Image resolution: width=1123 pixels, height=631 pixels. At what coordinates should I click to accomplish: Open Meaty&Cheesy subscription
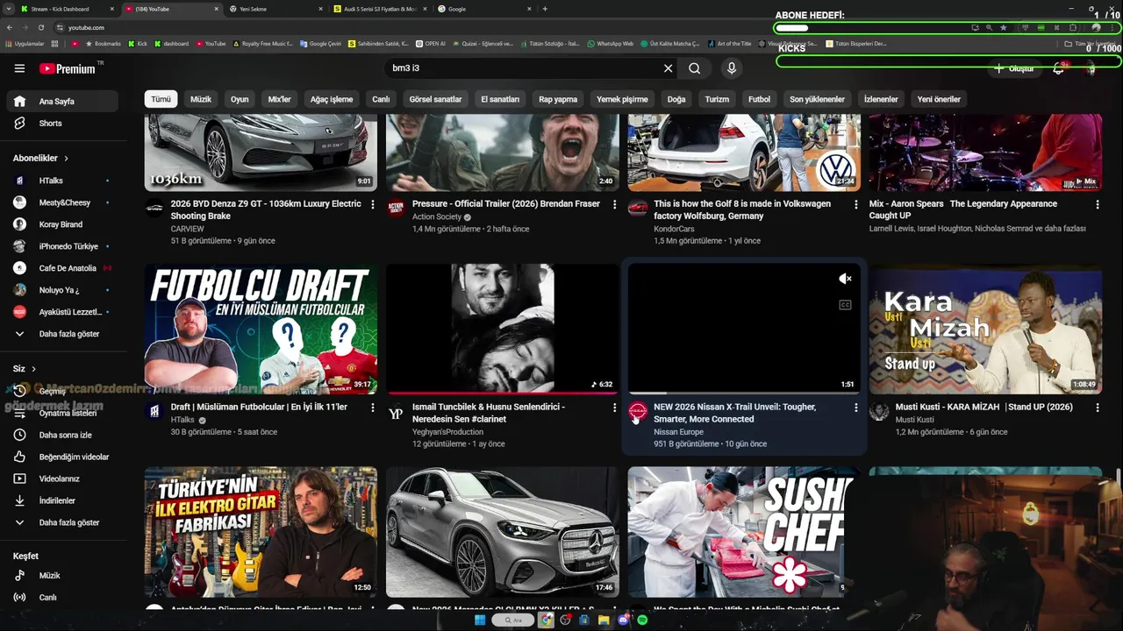point(61,202)
